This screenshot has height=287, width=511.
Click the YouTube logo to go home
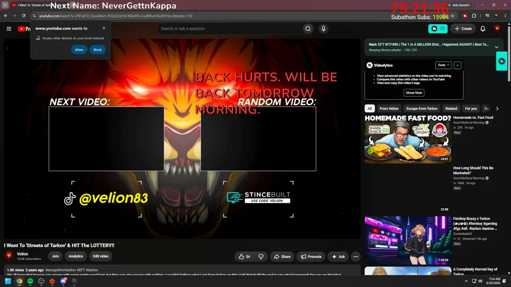[x=25, y=29]
